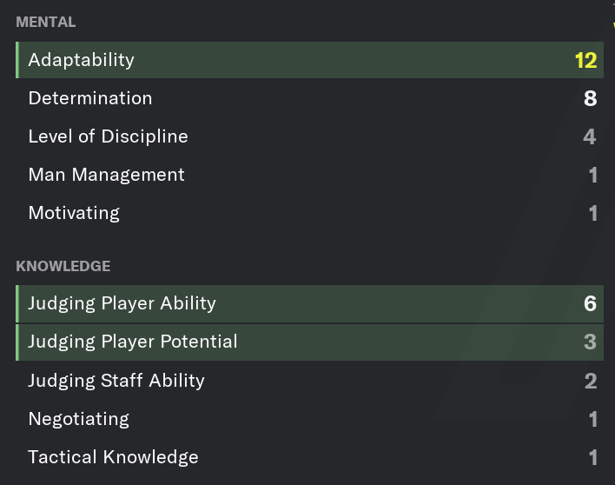Click the Man Management value 1

click(x=593, y=175)
